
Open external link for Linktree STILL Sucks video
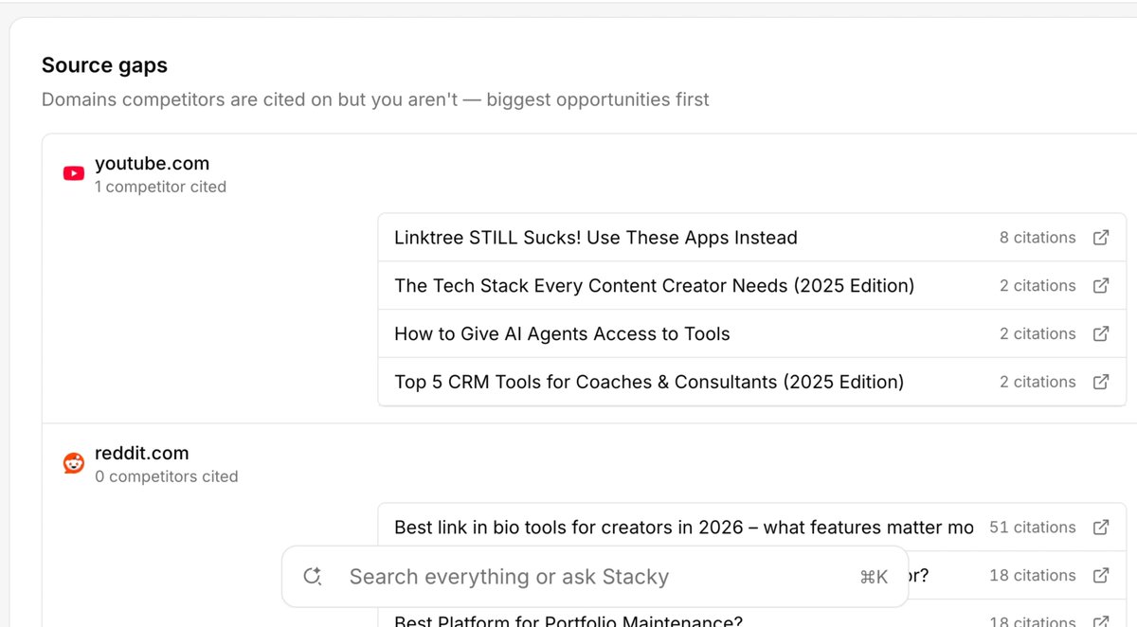click(x=1101, y=238)
